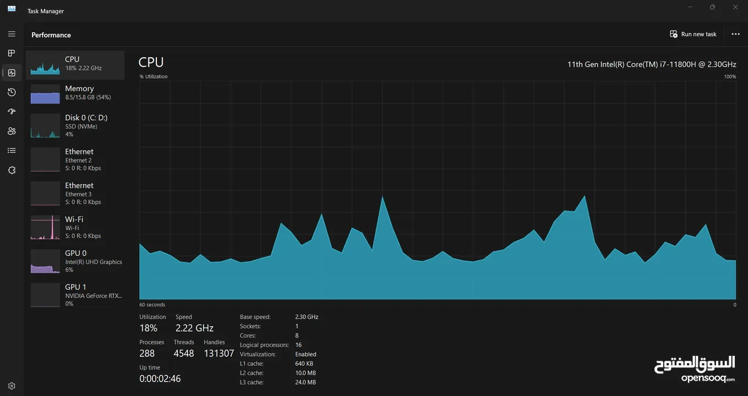The image size is (748, 396).
Task: Select the Wi-Fi adapter item
Action: 75,227
